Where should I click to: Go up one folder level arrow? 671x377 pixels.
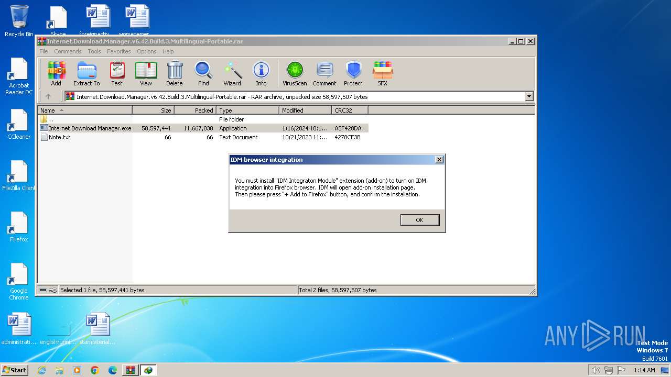point(48,96)
